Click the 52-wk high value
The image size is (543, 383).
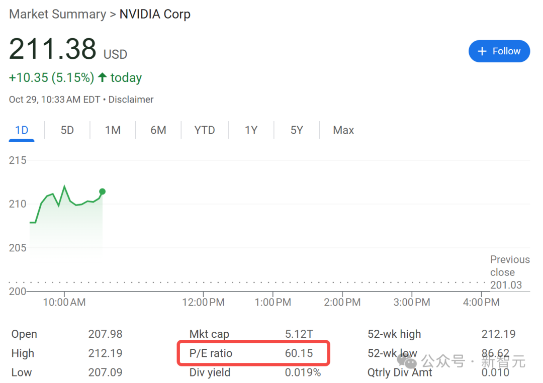(x=498, y=334)
